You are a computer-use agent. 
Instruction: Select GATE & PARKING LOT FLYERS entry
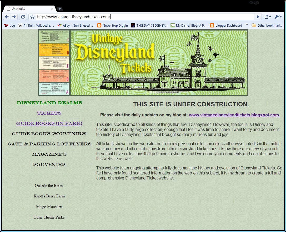49,144
